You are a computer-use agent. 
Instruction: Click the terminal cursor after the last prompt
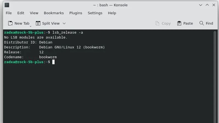coord(53,62)
